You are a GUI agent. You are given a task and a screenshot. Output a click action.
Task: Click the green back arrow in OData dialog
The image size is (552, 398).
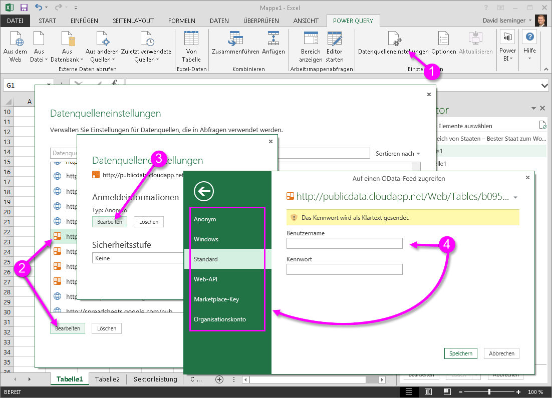(203, 191)
